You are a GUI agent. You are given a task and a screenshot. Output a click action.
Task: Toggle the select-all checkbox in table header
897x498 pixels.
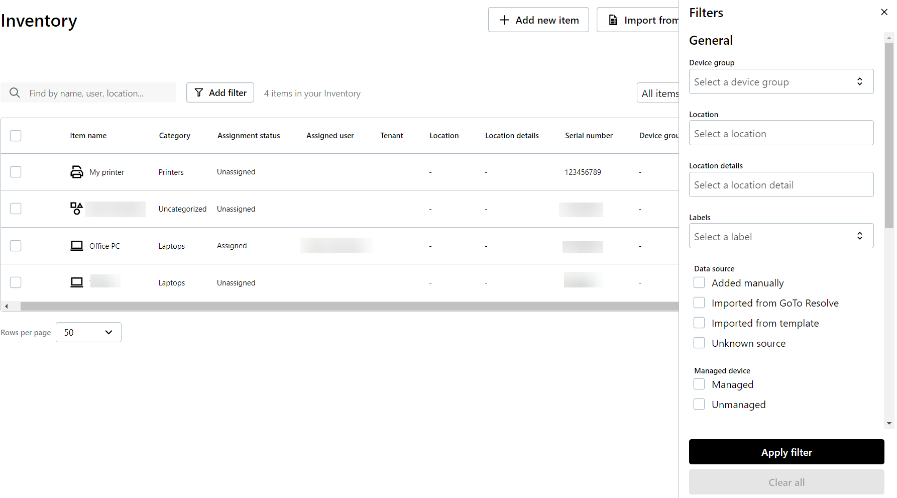coord(16,136)
